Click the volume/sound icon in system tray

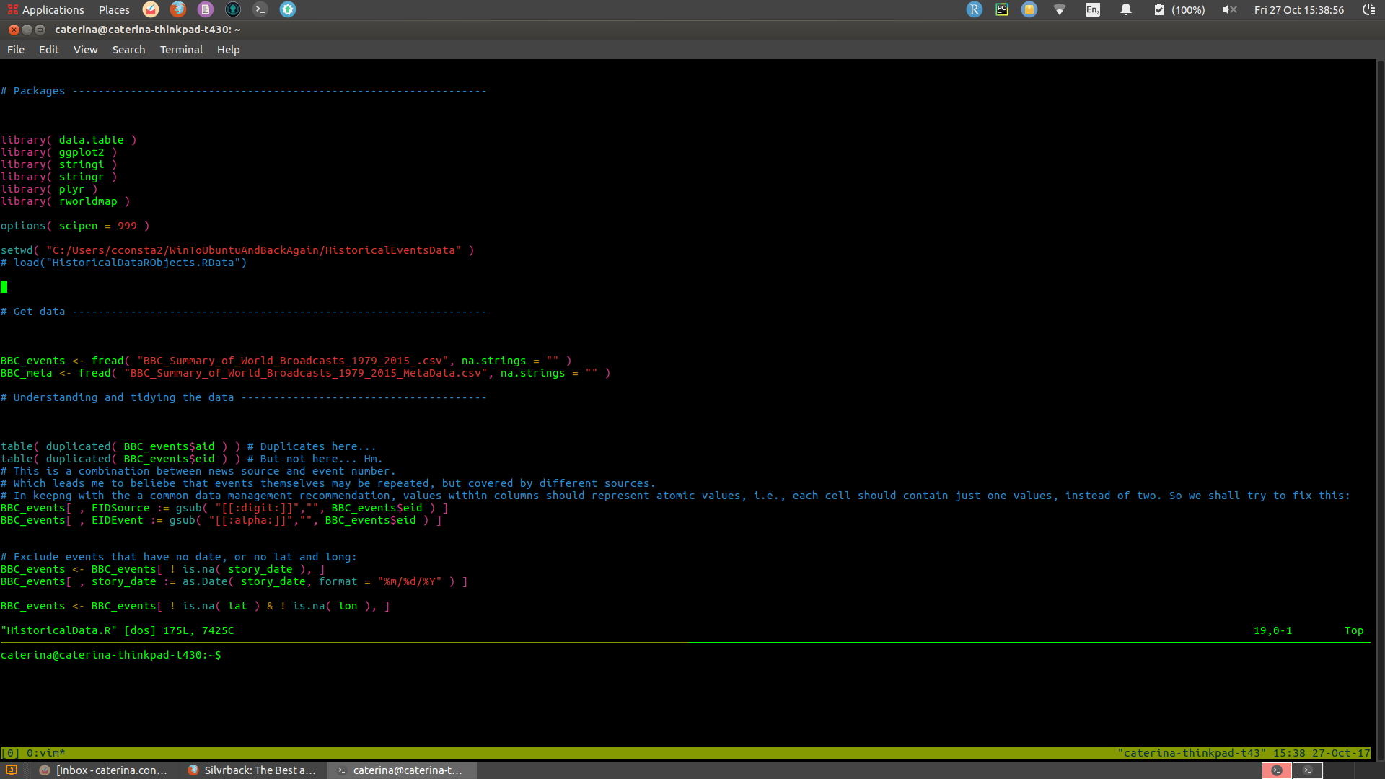click(1229, 9)
